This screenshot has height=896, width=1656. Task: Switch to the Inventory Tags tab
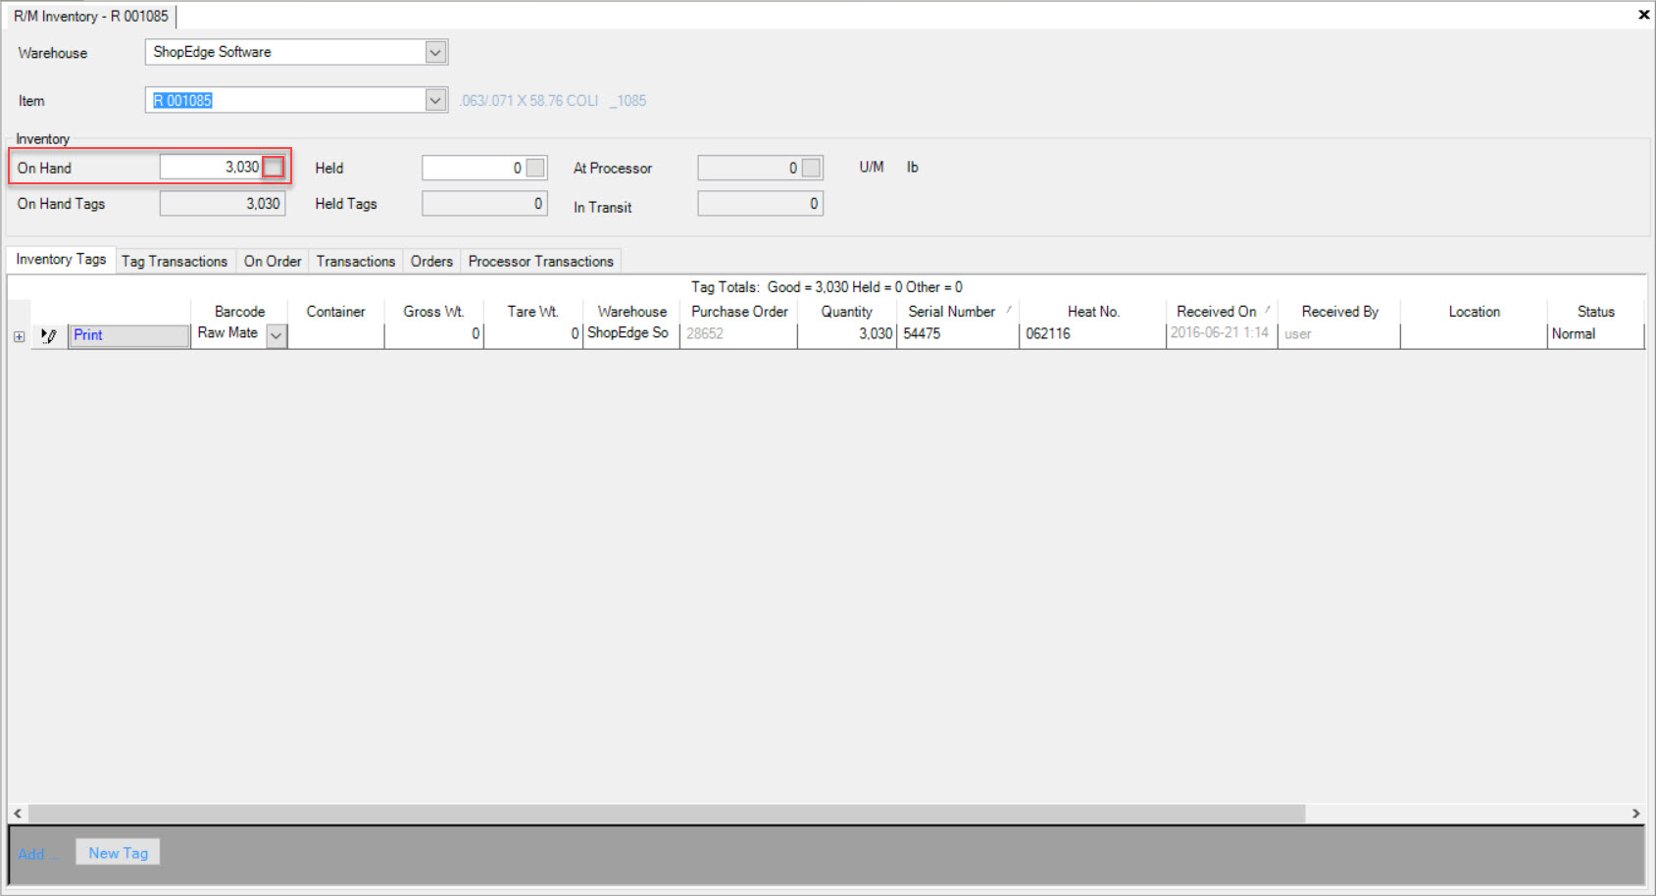coord(61,259)
